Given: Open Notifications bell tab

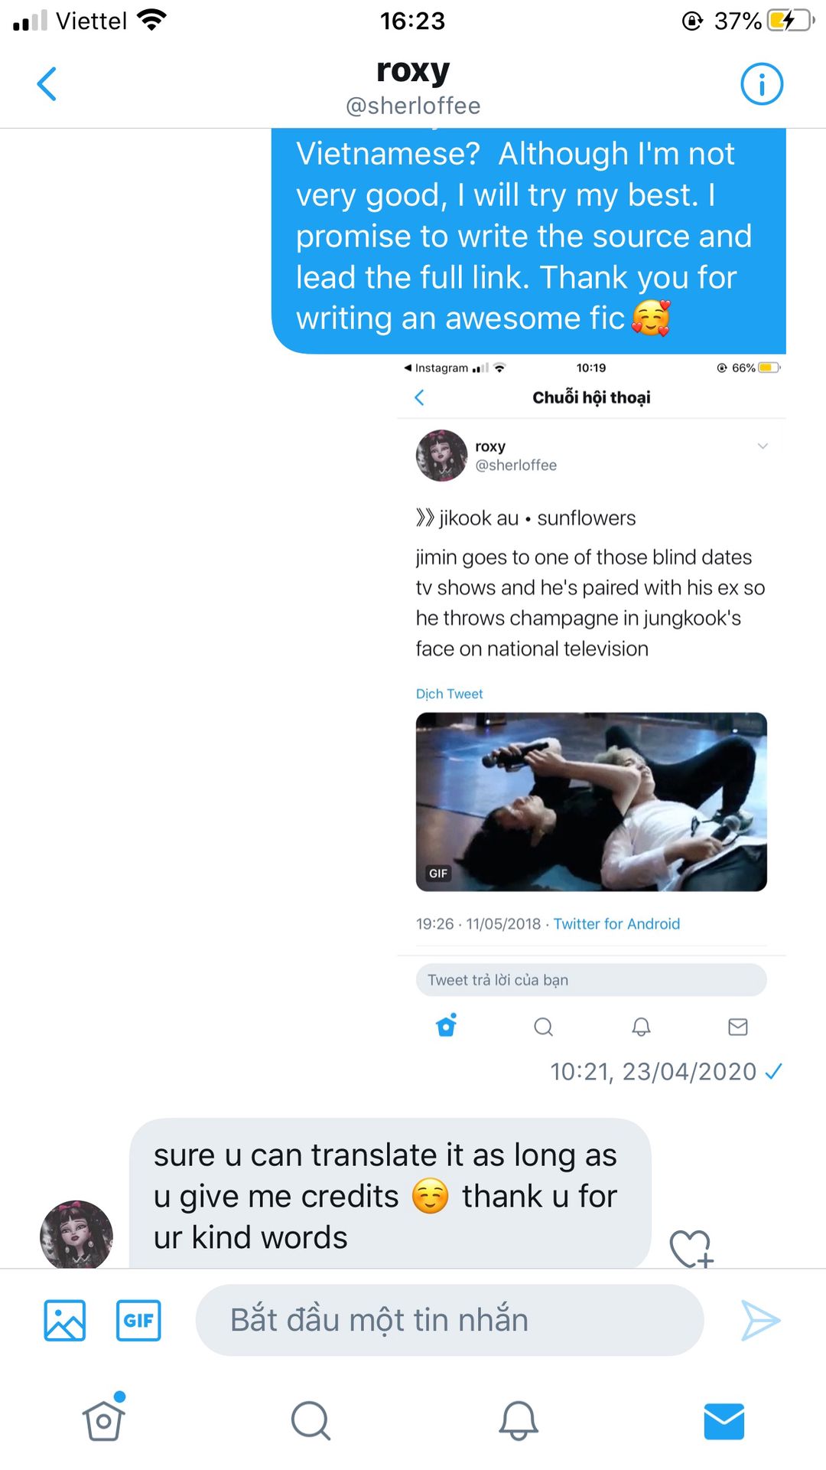Looking at the screenshot, I should [x=518, y=1421].
